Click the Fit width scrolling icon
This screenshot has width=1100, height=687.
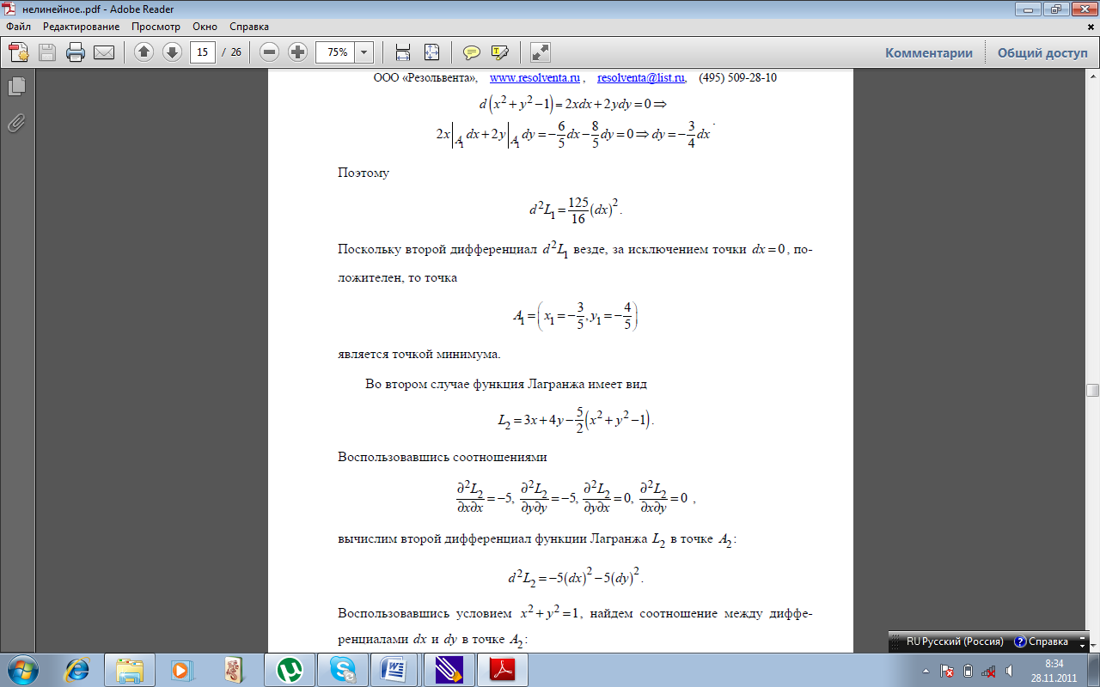[402, 52]
